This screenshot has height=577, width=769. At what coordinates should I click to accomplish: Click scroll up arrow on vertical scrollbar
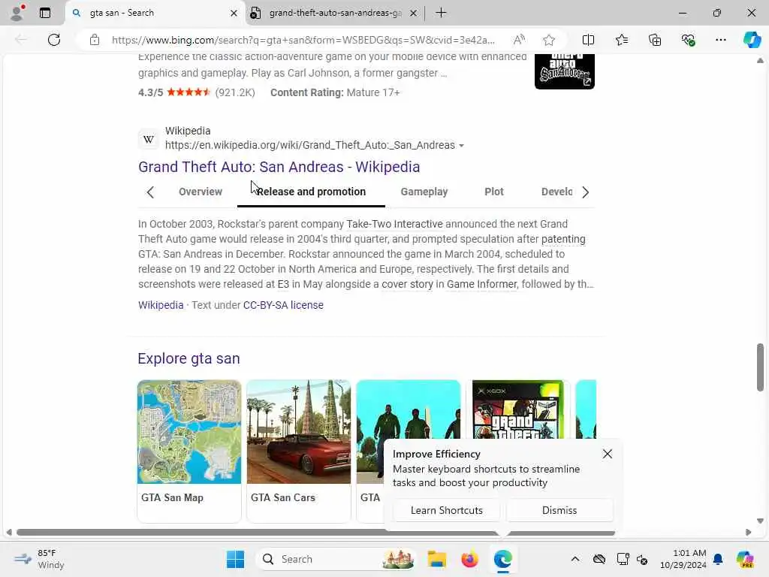tap(760, 60)
